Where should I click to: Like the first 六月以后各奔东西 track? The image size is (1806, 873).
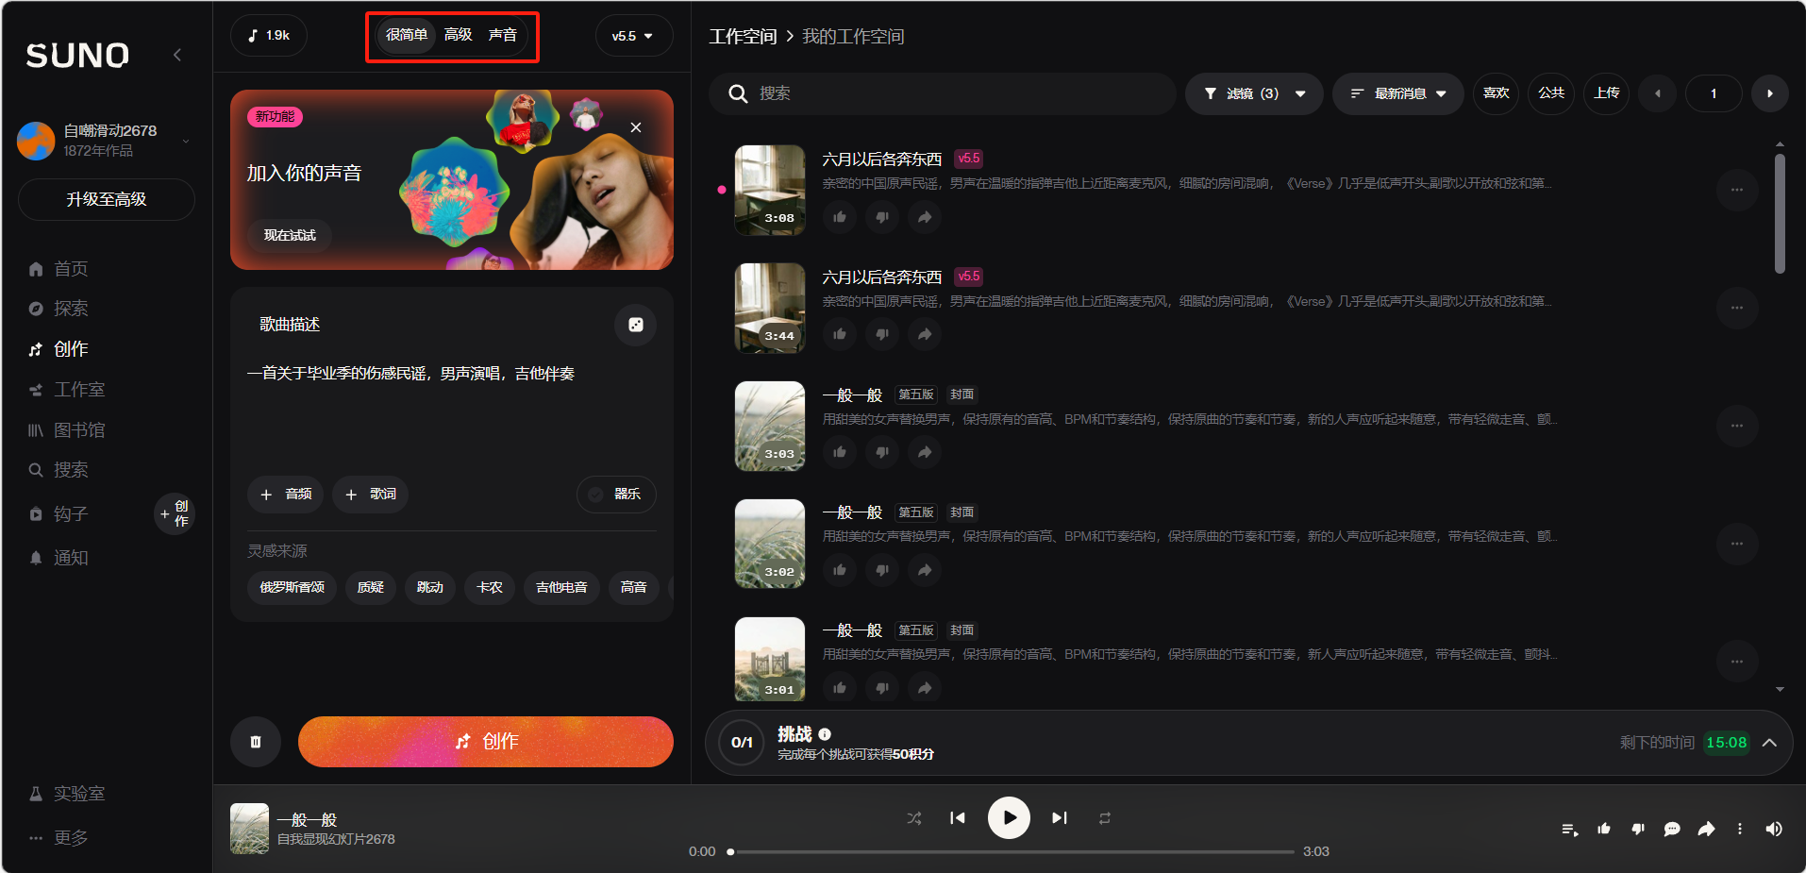coord(839,217)
